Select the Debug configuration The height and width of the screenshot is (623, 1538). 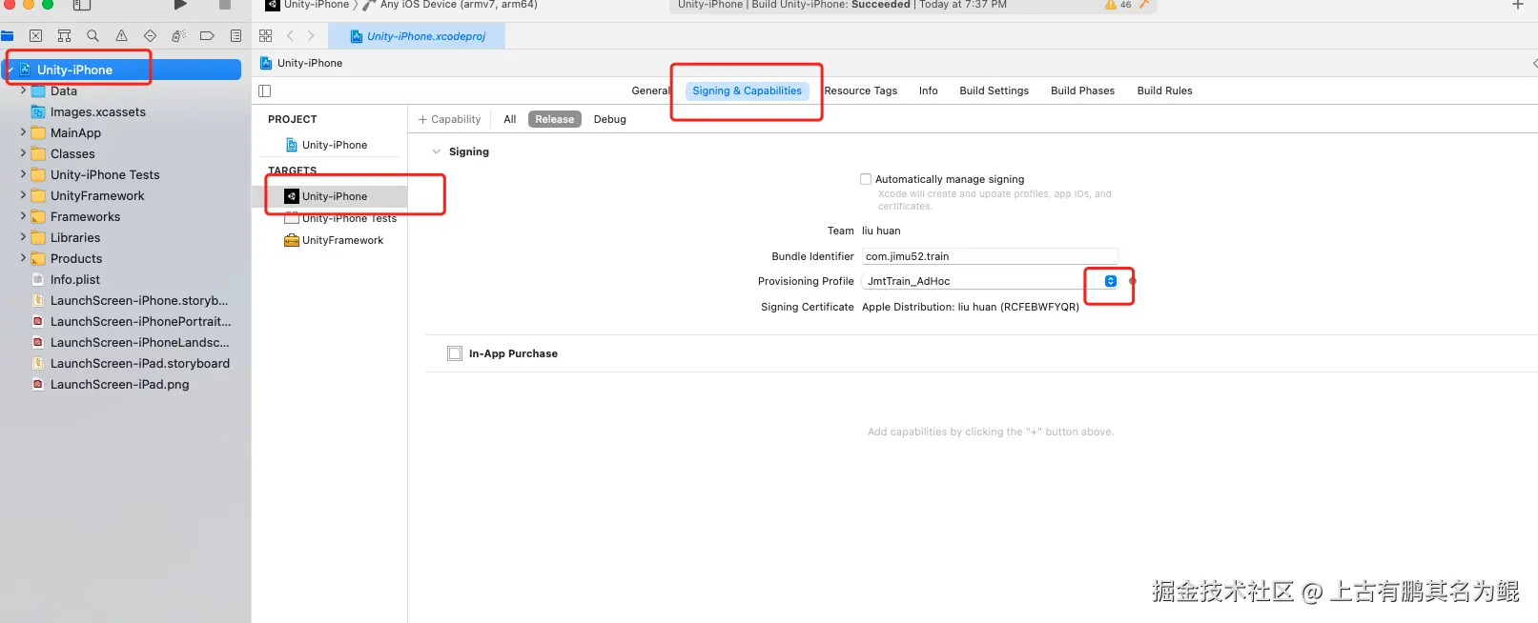pos(610,120)
